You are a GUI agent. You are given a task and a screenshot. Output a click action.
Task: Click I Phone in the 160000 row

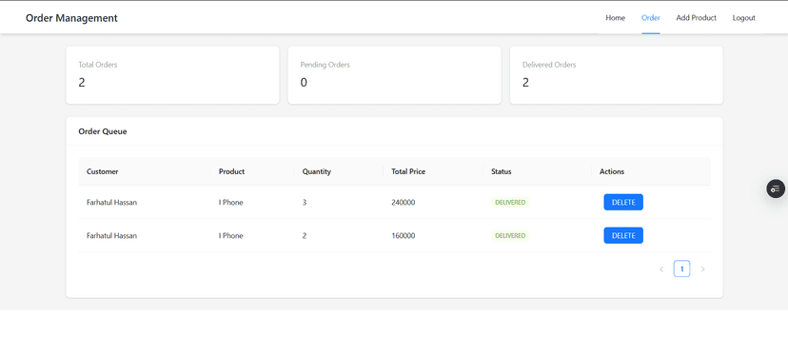[230, 236]
